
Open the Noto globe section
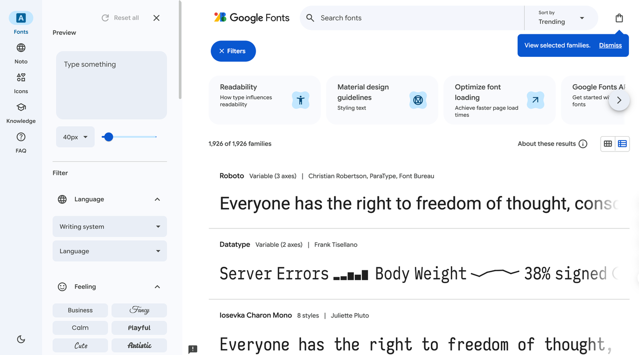pos(21,48)
